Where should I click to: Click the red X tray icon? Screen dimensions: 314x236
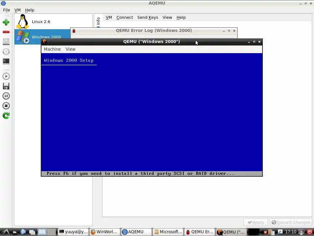[x=265, y=232]
